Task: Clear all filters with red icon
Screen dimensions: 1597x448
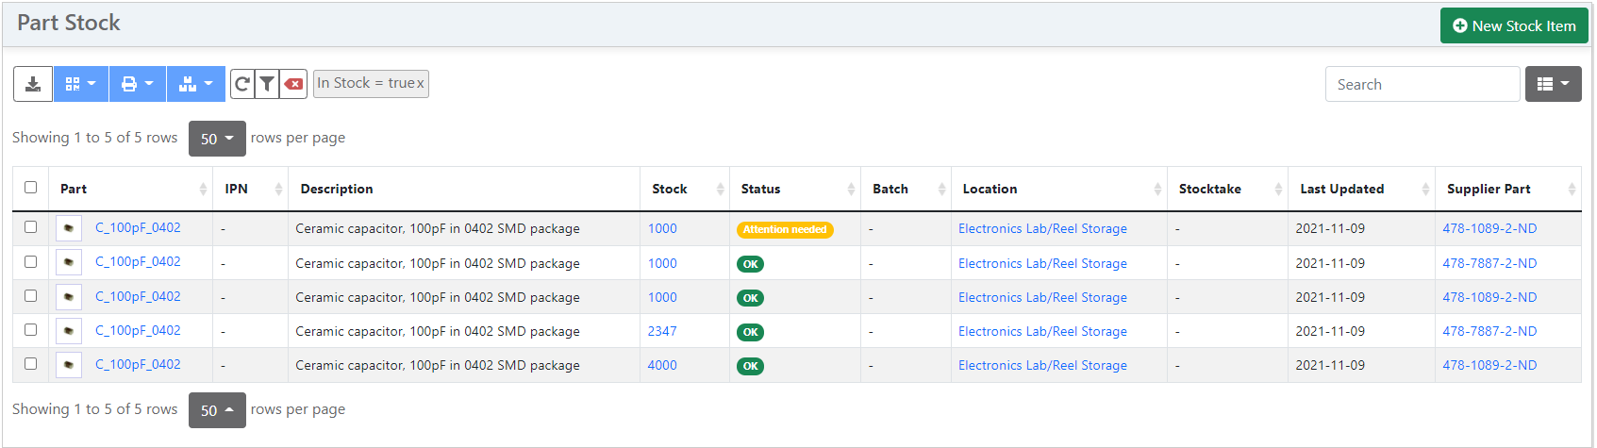Action: pos(294,84)
